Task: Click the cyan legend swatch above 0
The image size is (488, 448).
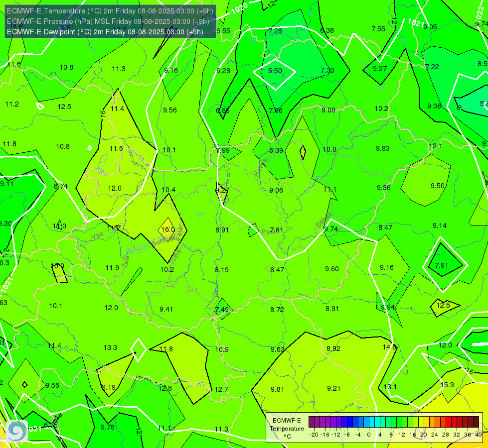Action: [x=371, y=422]
